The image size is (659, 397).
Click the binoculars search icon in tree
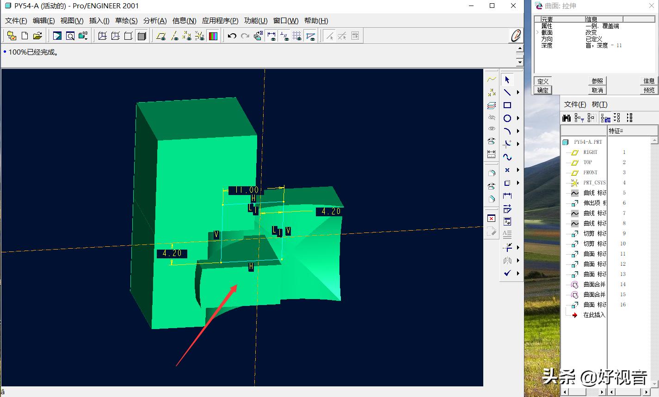click(x=567, y=118)
